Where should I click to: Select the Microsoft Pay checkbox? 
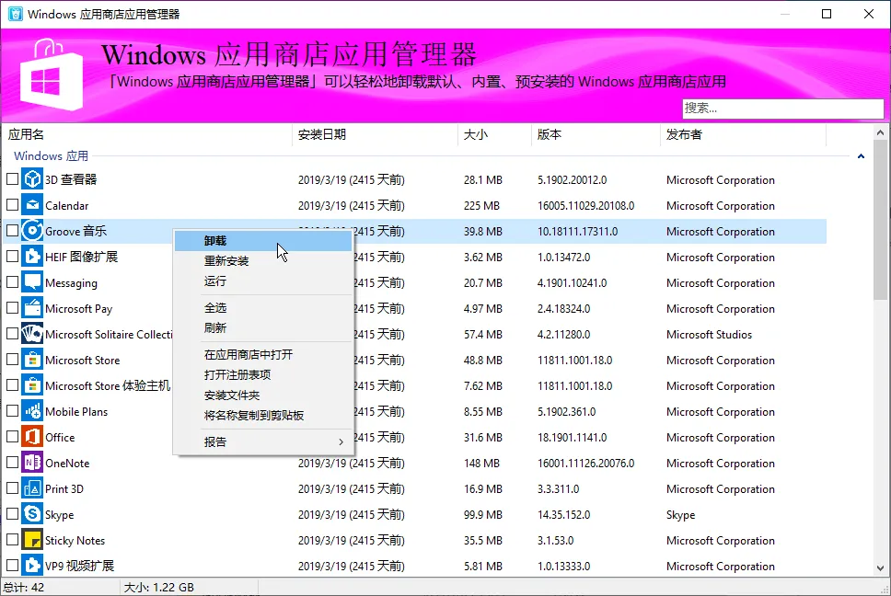coord(13,308)
